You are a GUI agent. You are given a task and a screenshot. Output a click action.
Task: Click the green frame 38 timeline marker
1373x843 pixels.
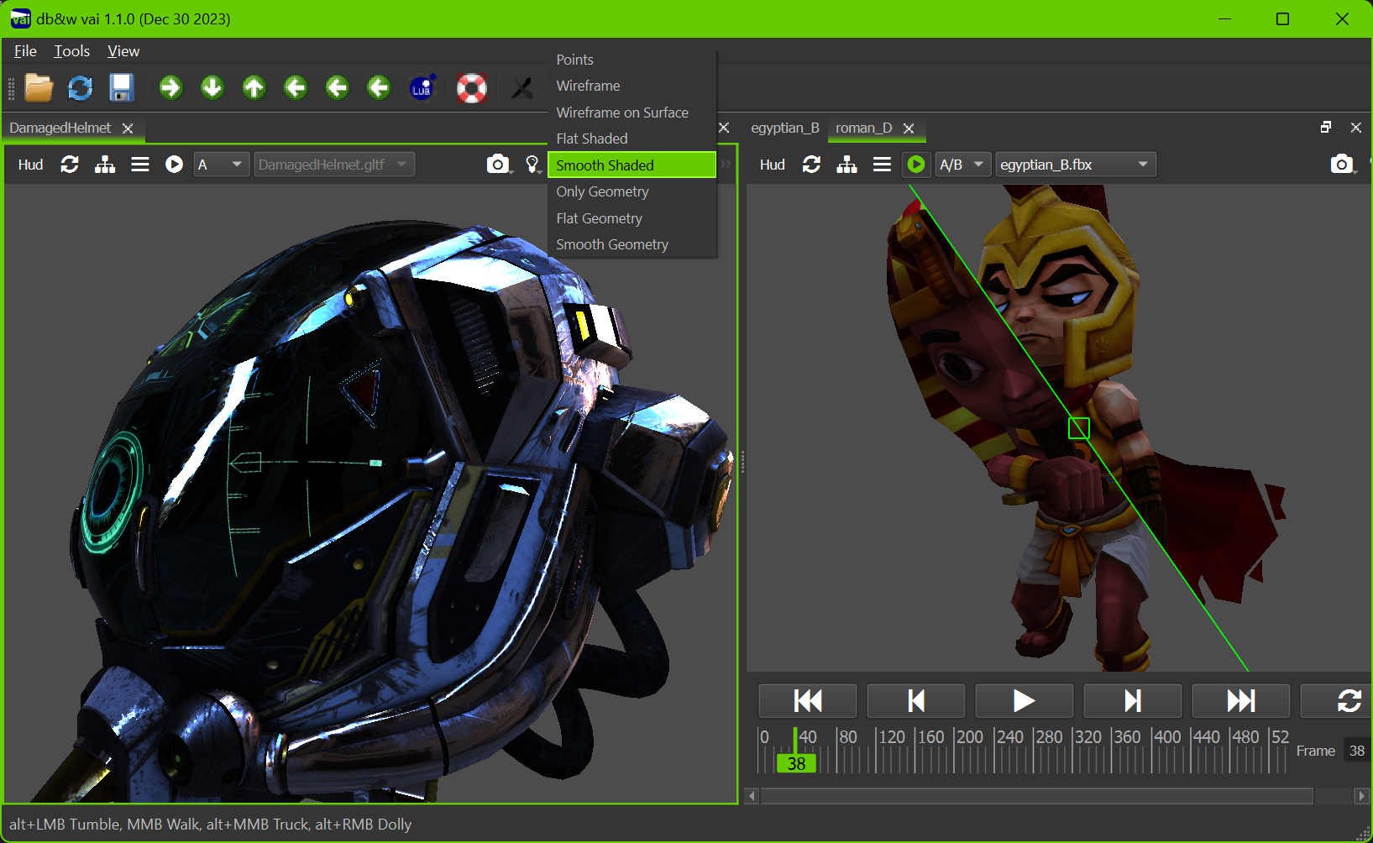point(796,764)
